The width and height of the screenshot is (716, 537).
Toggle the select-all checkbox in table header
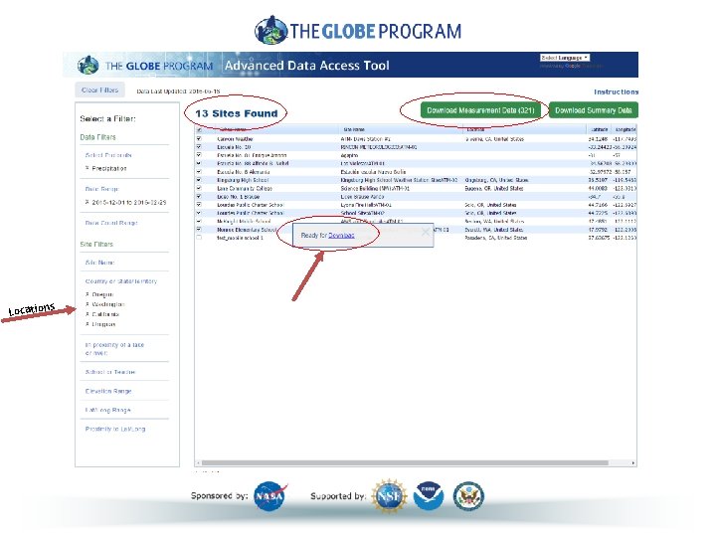(199, 129)
